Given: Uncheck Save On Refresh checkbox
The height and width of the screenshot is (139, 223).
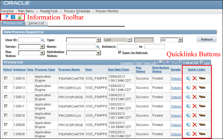Looking at the screenshot, I should pos(120,52).
